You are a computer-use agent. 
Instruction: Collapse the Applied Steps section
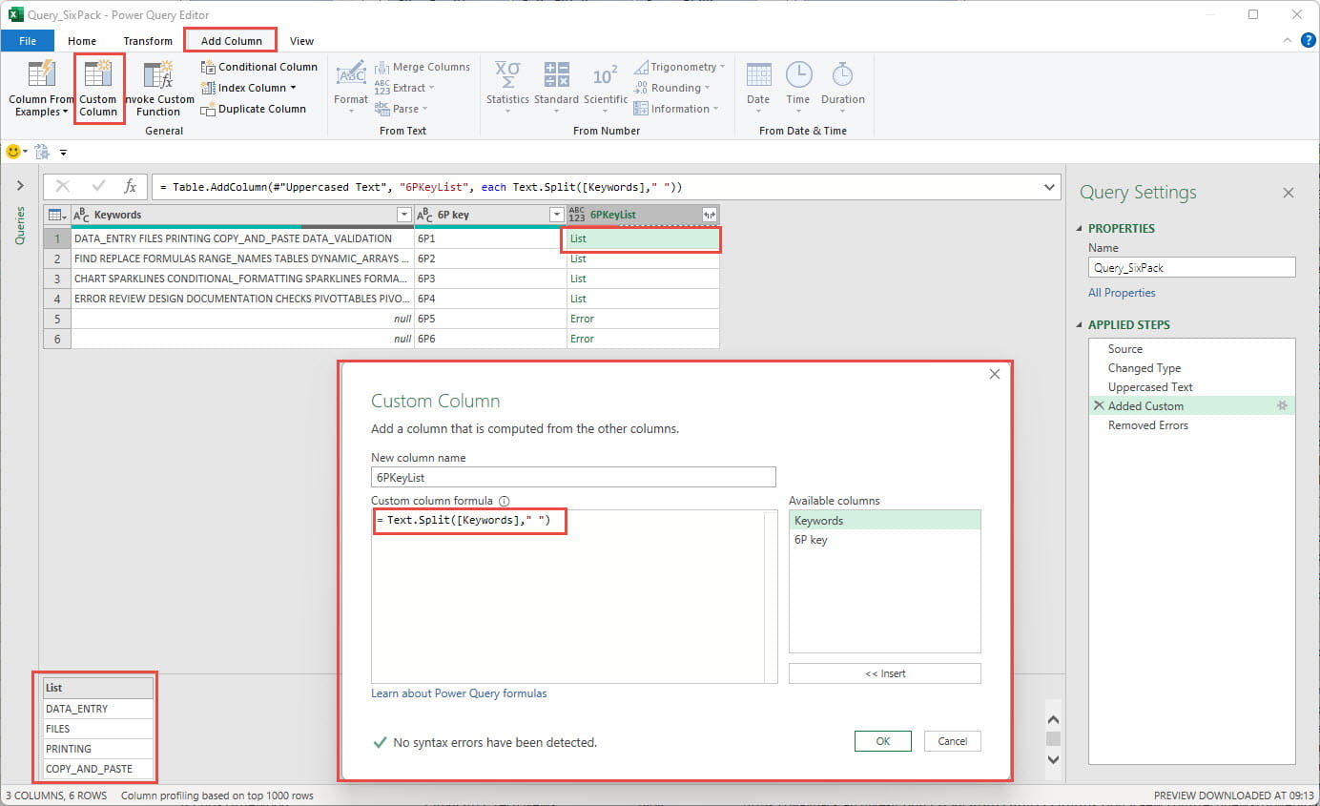1080,325
